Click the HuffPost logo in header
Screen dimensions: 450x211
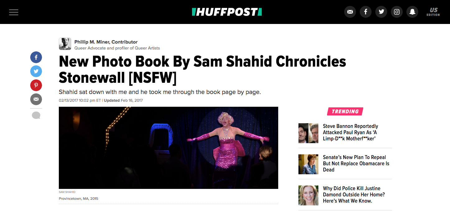(227, 12)
